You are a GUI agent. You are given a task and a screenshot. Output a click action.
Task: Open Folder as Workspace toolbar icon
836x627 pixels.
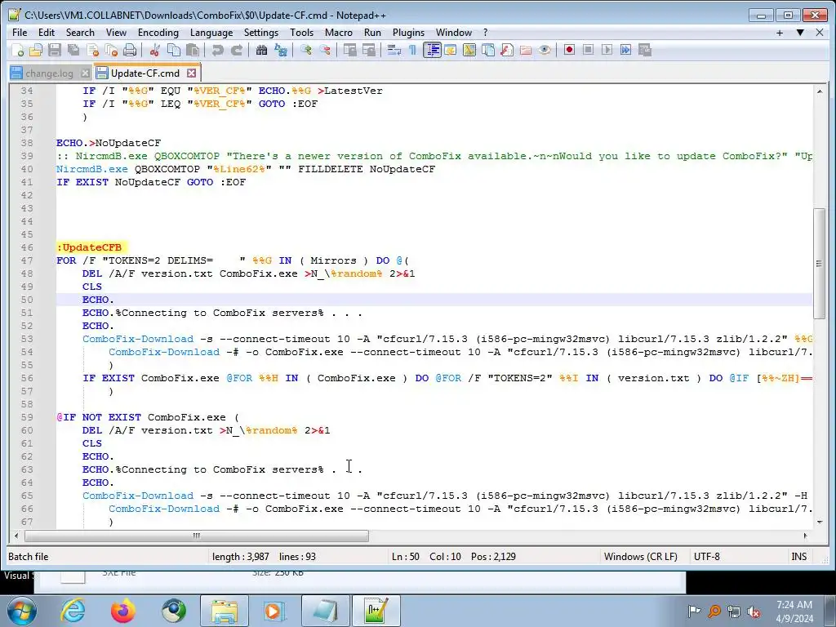[x=526, y=50]
